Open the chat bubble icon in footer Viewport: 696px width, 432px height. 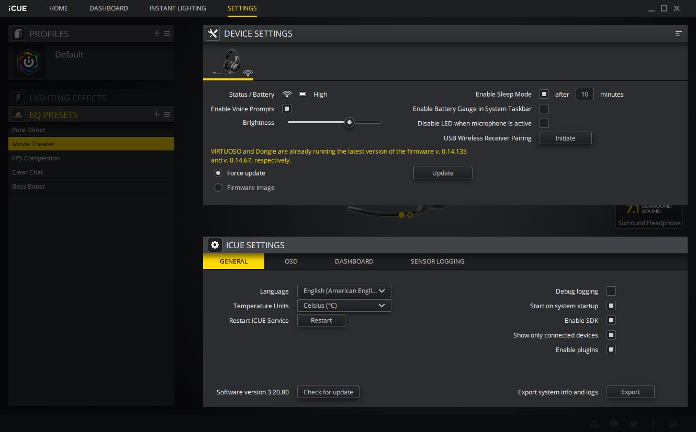(614, 424)
